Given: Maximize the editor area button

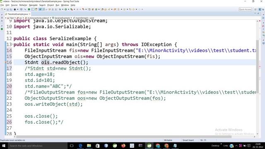Looking at the screenshot, I should click(258, 13).
